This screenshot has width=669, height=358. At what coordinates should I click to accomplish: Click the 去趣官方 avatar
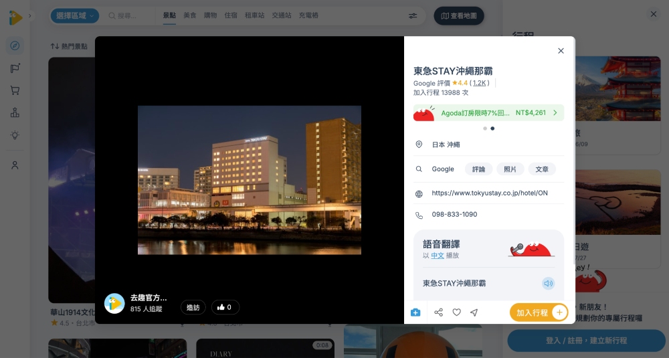(114, 303)
